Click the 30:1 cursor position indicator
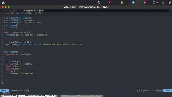Image resolution: width=172 pixels, height=97 pixels. [x=168, y=91]
